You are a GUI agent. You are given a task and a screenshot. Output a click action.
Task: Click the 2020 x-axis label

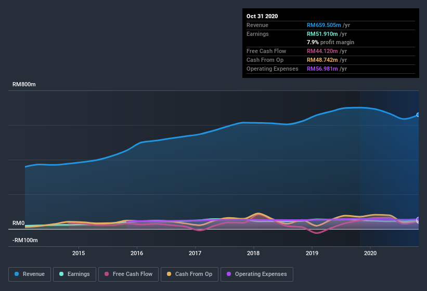tap(370, 254)
